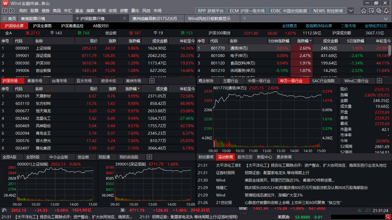Click the 深证成指 intraday chart
This screenshot has width=392, height=220.
147,184
